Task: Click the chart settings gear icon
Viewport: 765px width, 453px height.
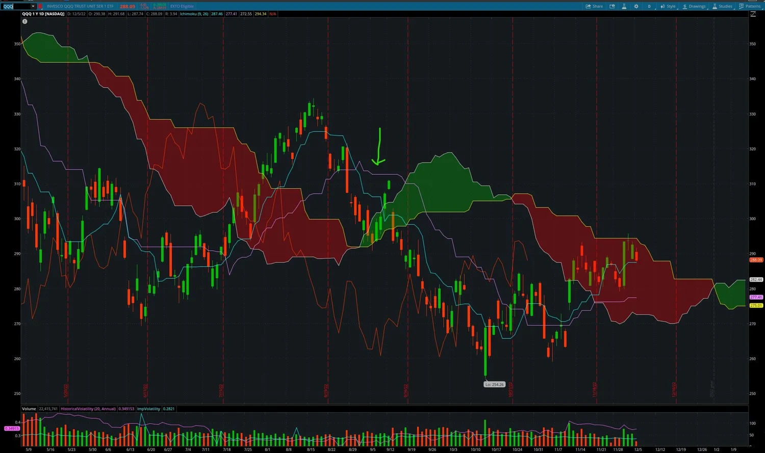Action: [x=636, y=6]
